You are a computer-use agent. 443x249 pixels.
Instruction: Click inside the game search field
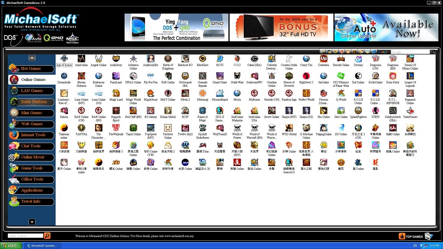(x=24, y=236)
